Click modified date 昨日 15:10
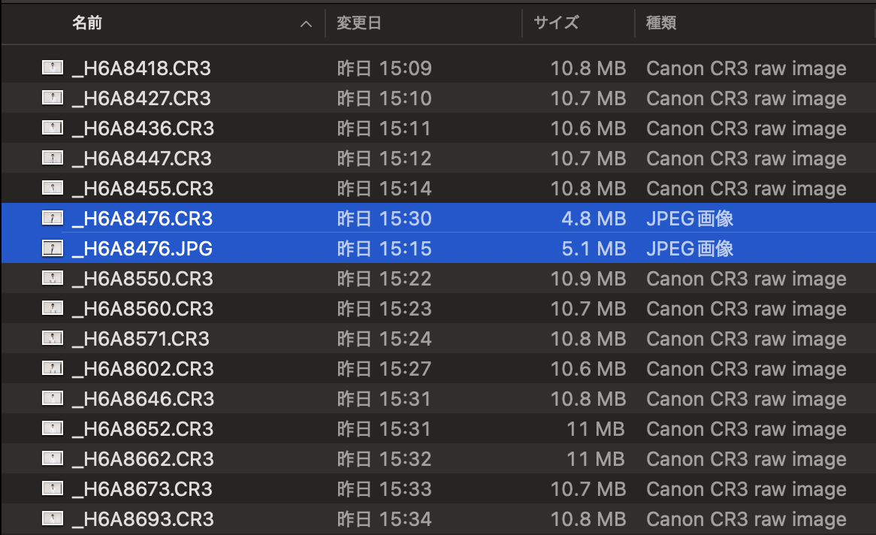This screenshot has width=876, height=535. pos(385,98)
